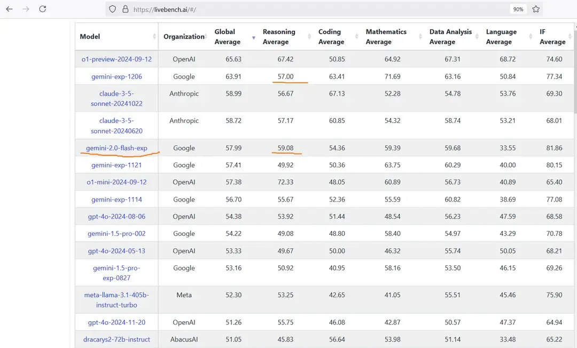Reset the 90% zoom level indicator

pos(518,9)
